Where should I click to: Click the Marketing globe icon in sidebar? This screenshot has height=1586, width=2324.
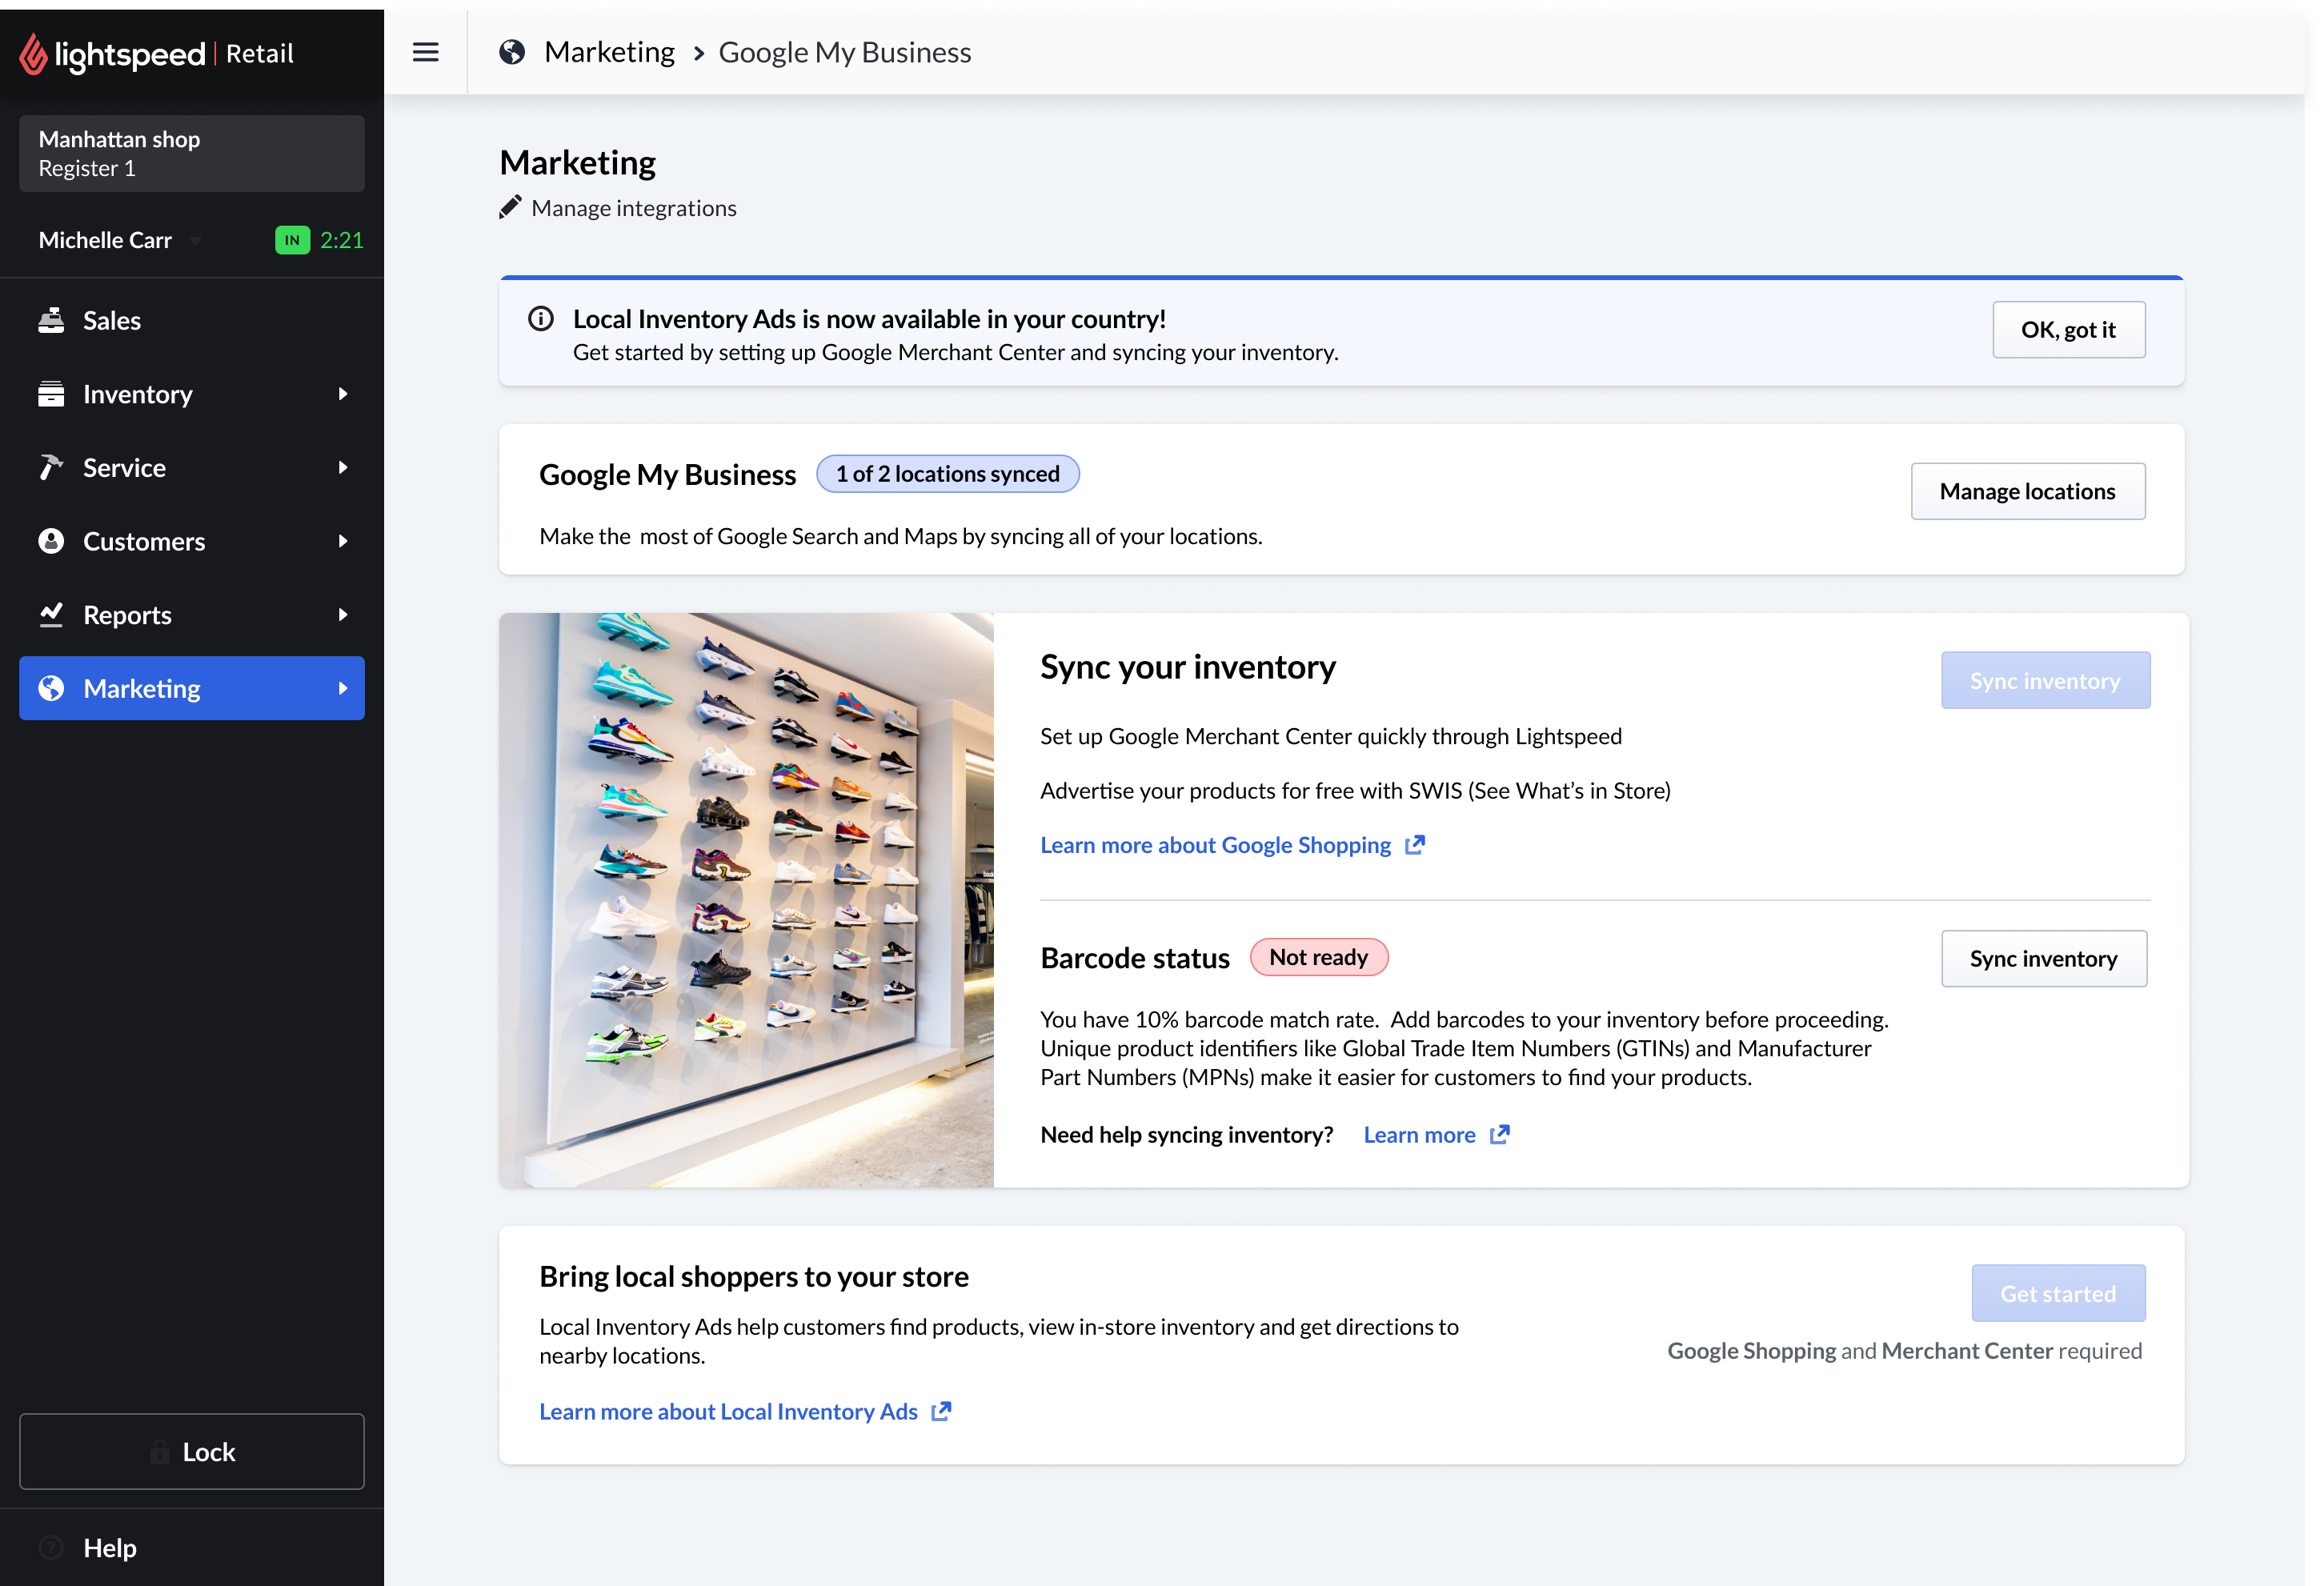[51, 688]
